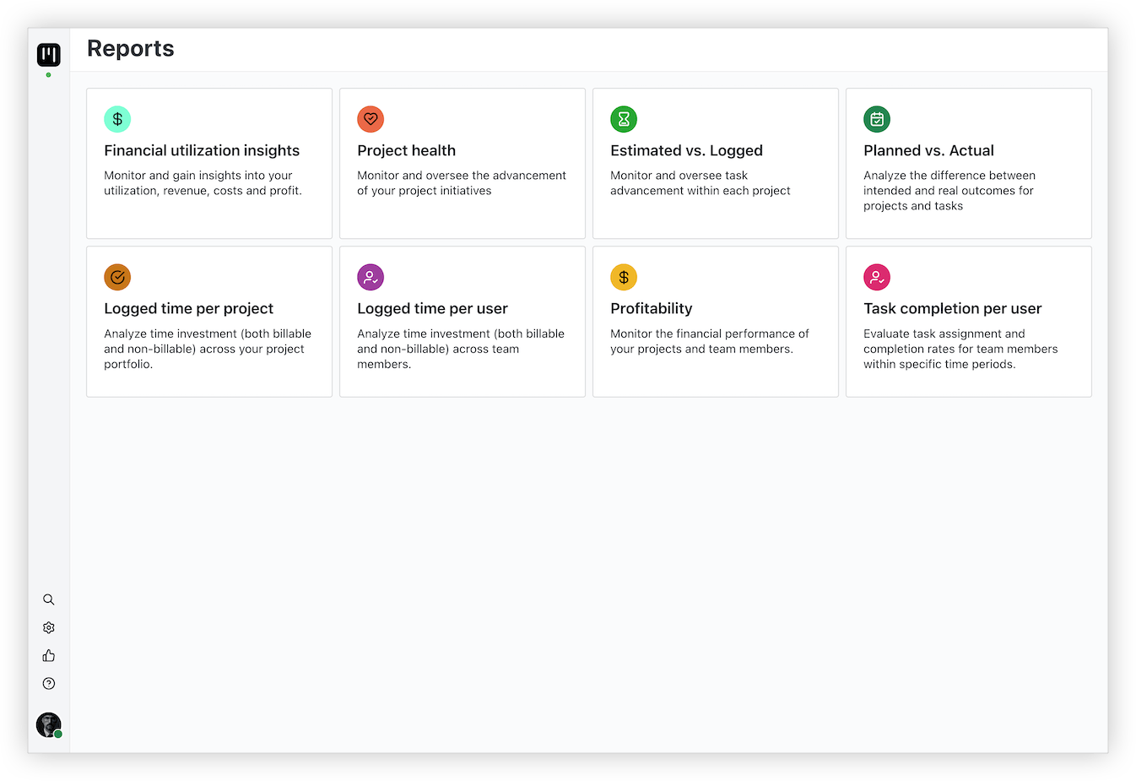1136x781 pixels.
Task: Click the orange heart Project health icon
Action: point(371,119)
